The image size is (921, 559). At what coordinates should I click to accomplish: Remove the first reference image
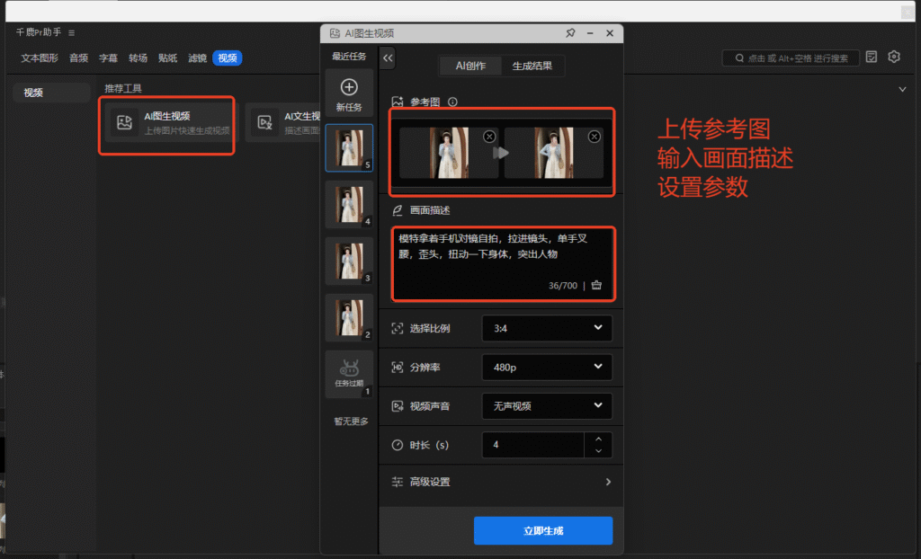488,135
